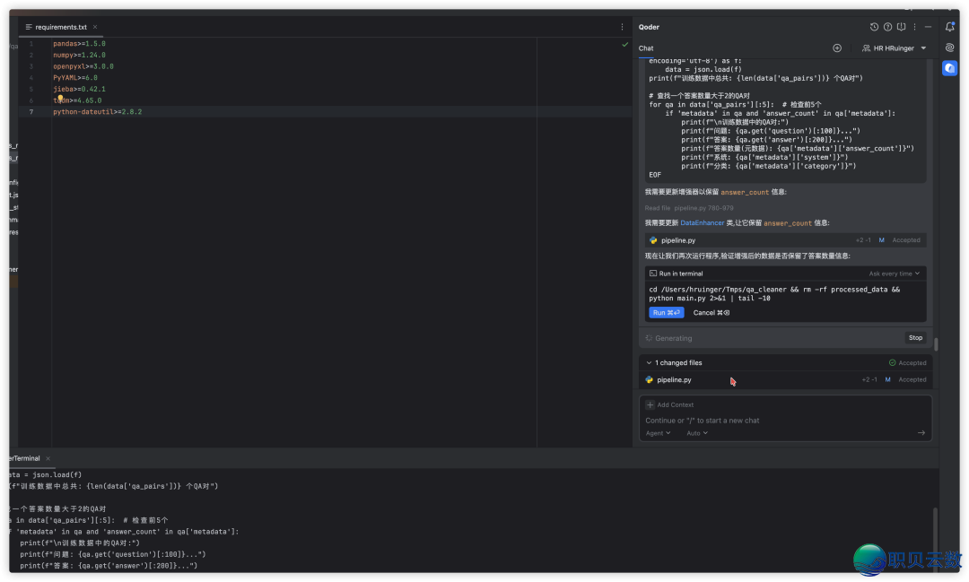
Task: Open chat history in Qoder panel
Action: click(874, 27)
